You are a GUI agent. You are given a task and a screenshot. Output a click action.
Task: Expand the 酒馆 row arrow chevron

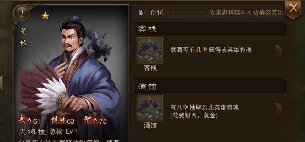point(278,110)
